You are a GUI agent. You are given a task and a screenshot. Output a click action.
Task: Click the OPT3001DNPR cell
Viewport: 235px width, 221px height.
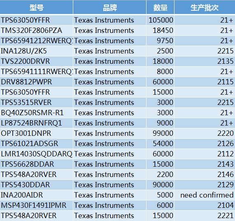coord(36,133)
